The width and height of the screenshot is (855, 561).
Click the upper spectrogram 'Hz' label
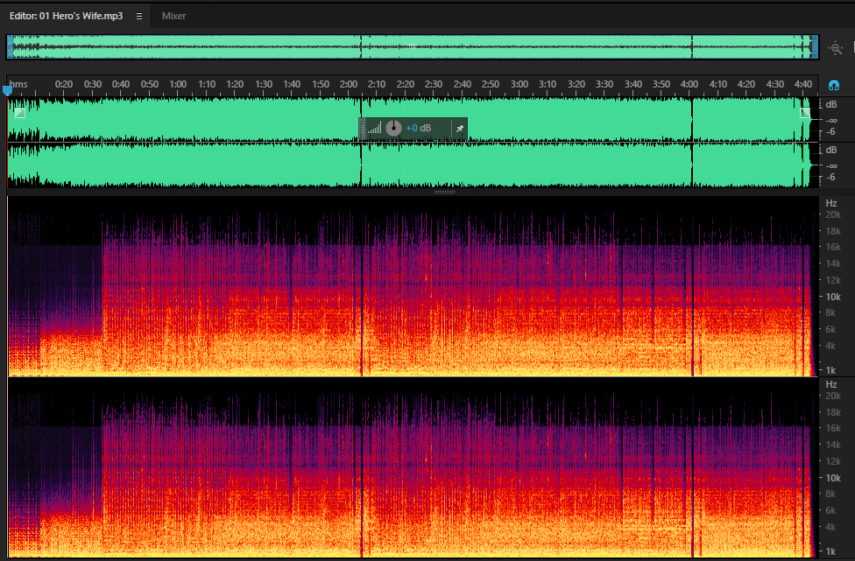[x=831, y=203]
